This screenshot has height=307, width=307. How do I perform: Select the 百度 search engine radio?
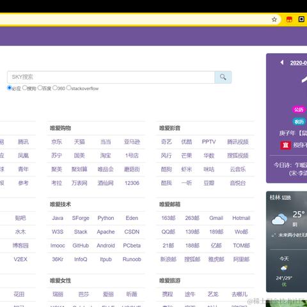pos(40,88)
